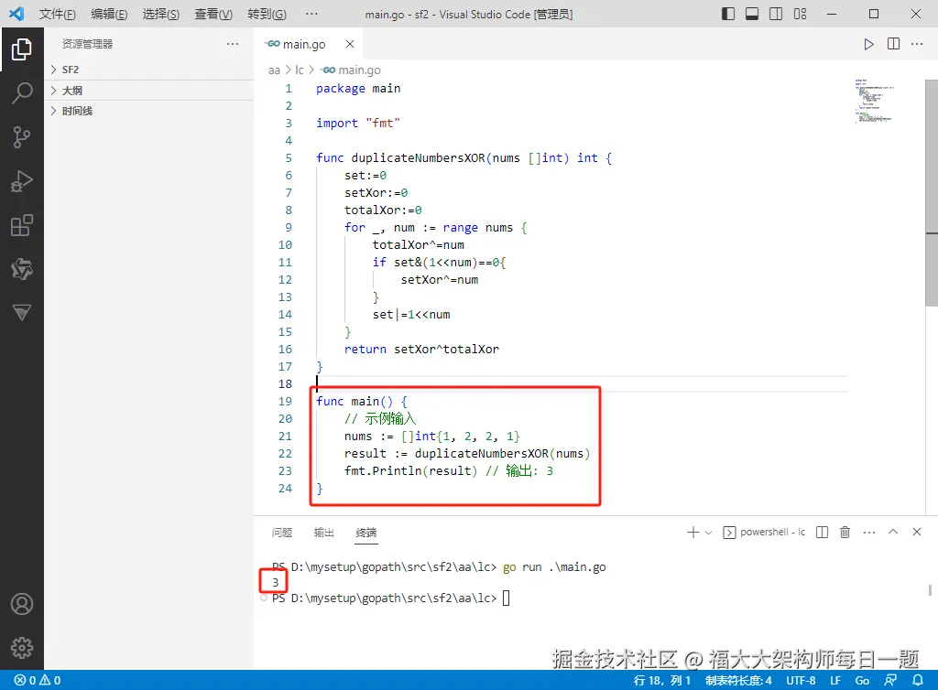Place cursor on 'return setXor^totalXor' line
Image resolution: width=938 pixels, height=690 pixels.
[421, 350]
